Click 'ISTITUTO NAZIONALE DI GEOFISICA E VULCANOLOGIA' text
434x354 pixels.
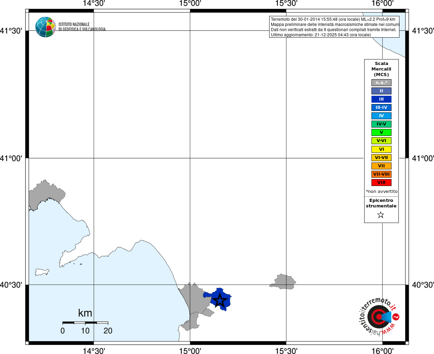pos(82,27)
